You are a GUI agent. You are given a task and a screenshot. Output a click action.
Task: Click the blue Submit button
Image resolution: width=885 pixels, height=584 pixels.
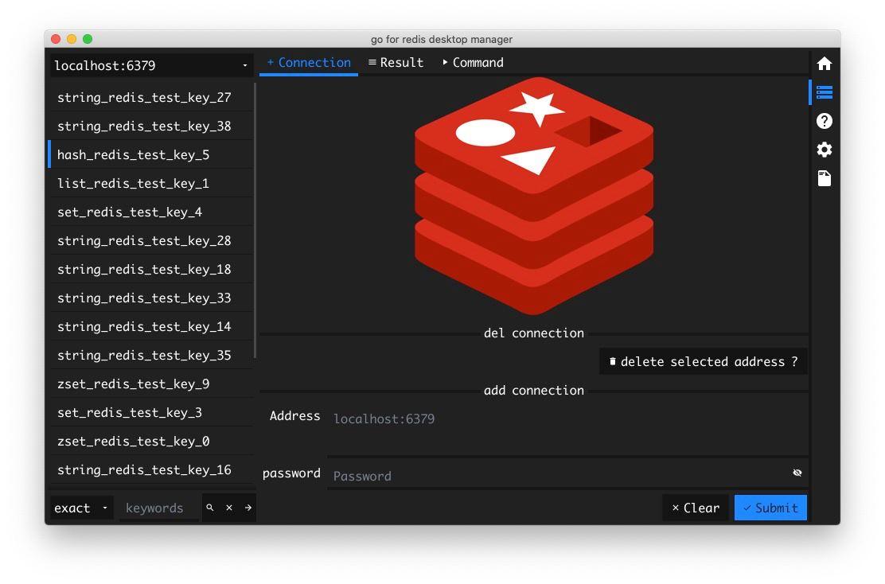tap(770, 508)
